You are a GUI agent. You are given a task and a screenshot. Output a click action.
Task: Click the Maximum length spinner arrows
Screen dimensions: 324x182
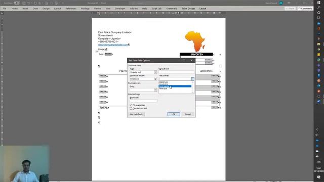[x=155, y=79]
